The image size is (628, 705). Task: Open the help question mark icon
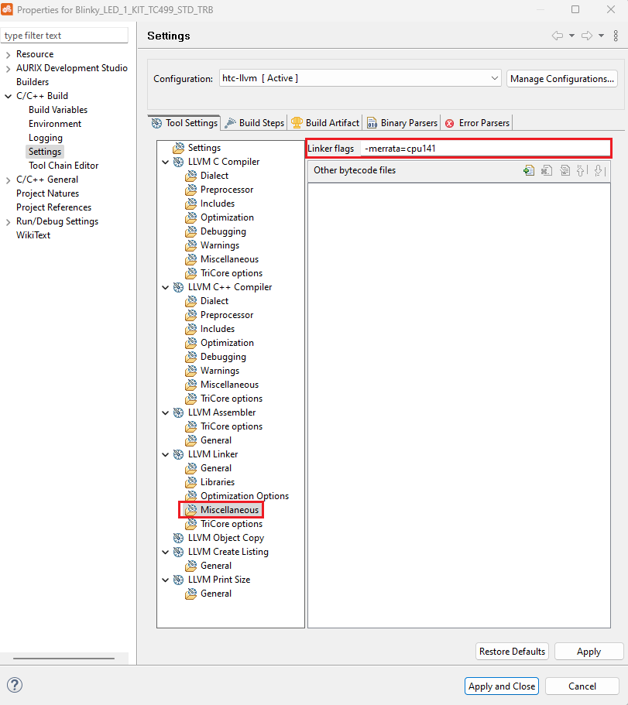coord(15,685)
